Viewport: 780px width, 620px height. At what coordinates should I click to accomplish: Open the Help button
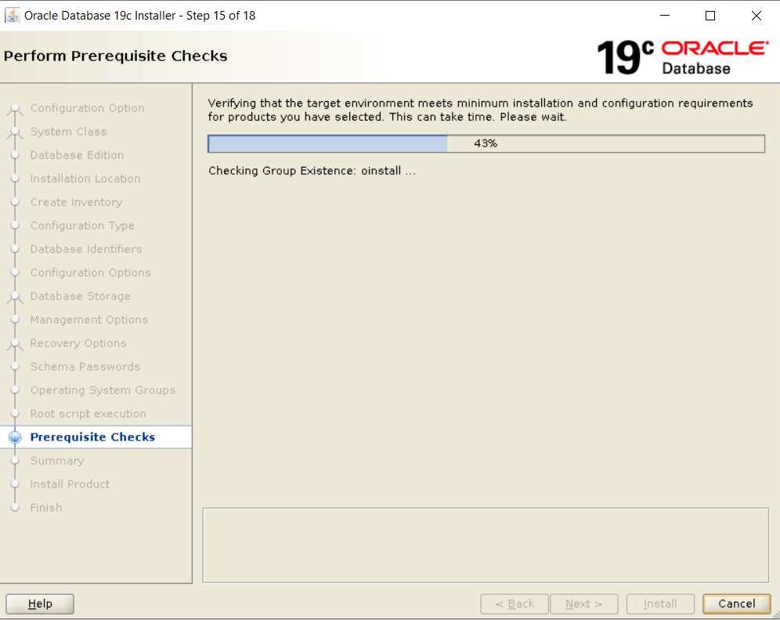[x=40, y=604]
